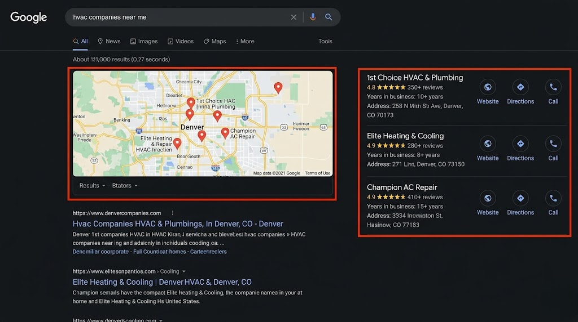The width and height of the screenshot is (578, 322).
Task: Click the map pin beside Elite Heating & Repair label
Action: coord(177,144)
